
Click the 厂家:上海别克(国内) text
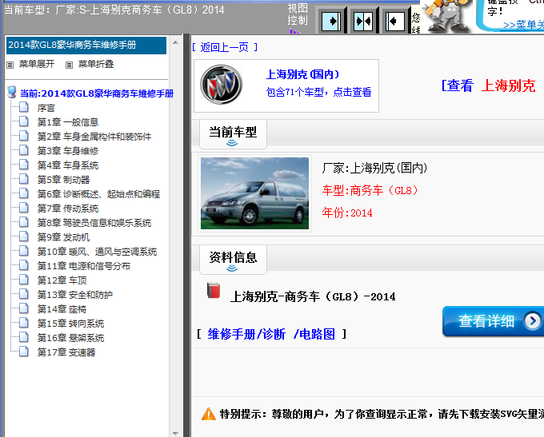pyautogui.click(x=374, y=169)
